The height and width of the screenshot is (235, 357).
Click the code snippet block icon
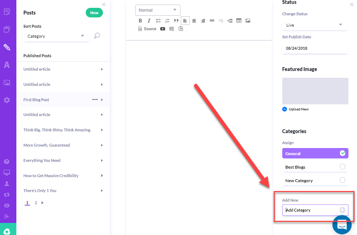tap(172, 29)
